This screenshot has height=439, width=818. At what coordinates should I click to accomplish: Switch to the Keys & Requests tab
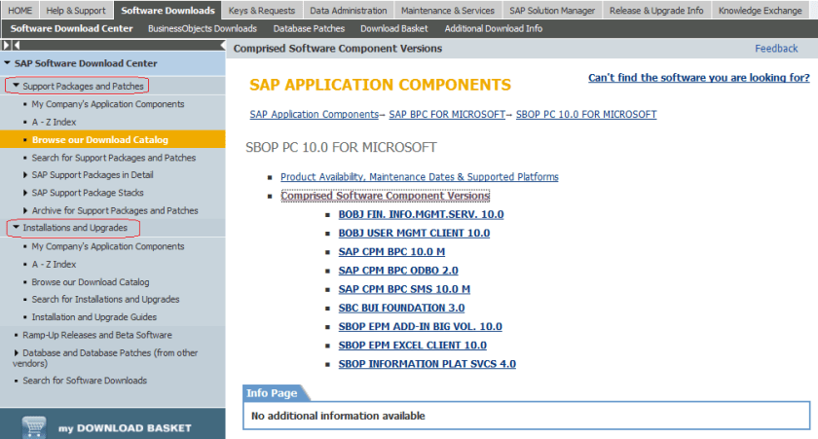pos(261,11)
